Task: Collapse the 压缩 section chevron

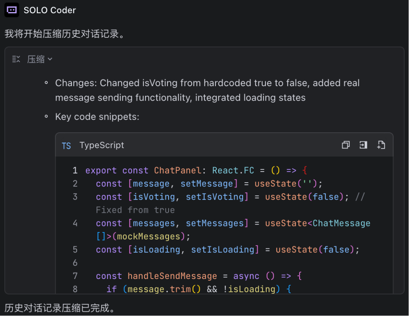Action: coord(50,59)
